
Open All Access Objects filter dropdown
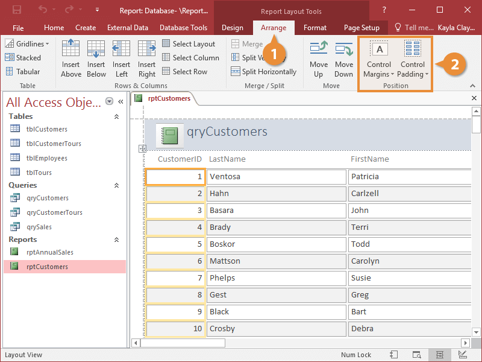tap(109, 101)
